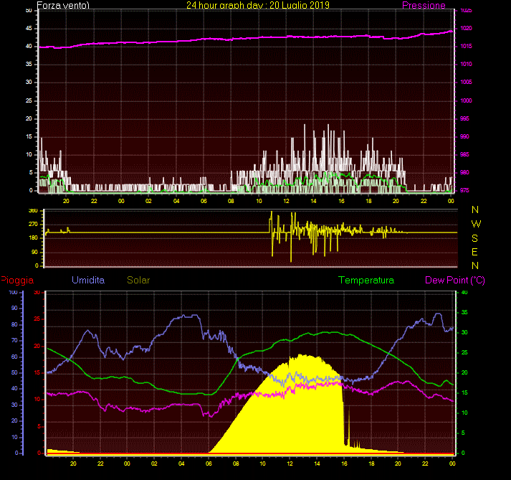Click the '980' pressure axis value
Image resolution: width=511 pixels, height=480 pixels.
(x=464, y=173)
